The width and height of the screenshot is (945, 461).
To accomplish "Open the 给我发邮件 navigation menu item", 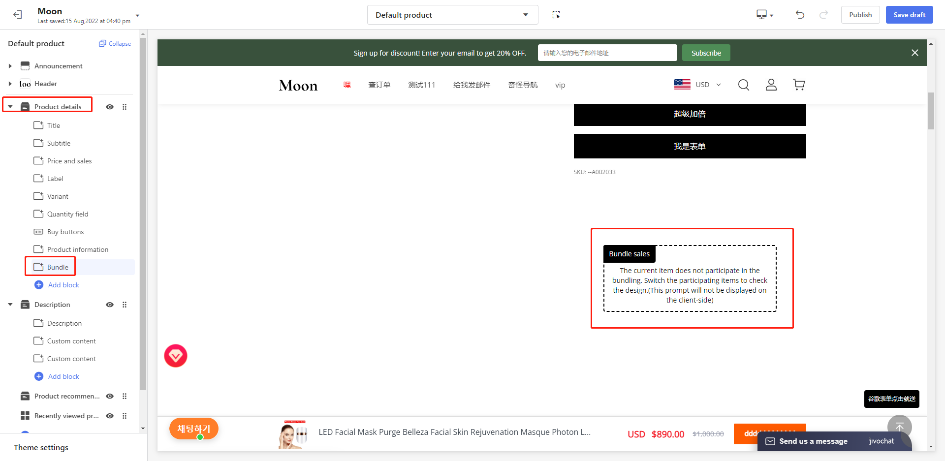I will 472,85.
